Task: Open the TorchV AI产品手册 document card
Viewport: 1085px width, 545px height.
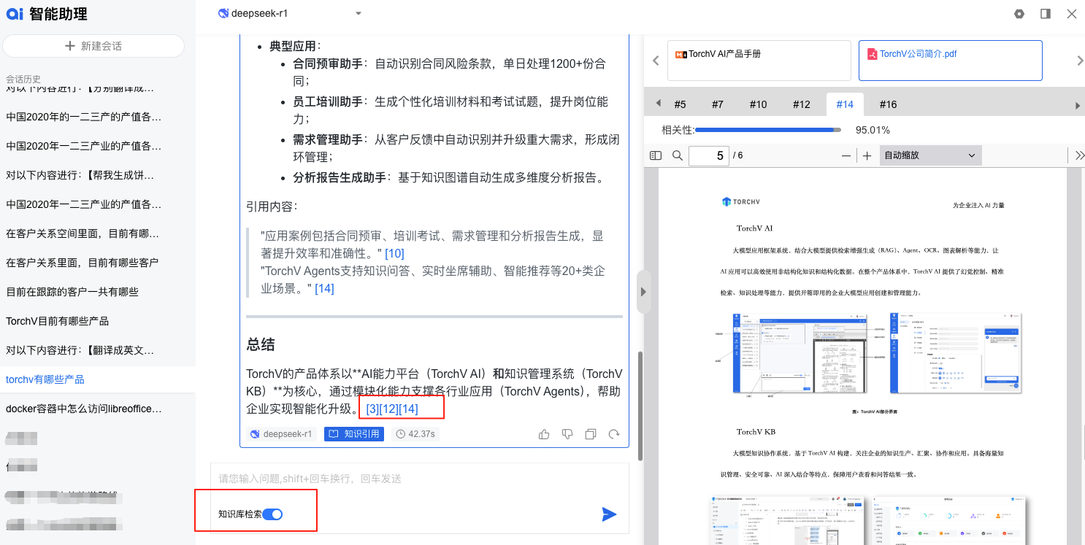Action: [759, 61]
